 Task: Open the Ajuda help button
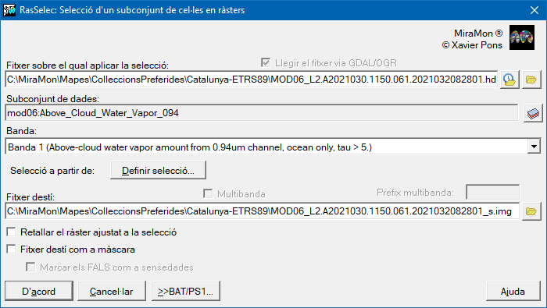513,291
